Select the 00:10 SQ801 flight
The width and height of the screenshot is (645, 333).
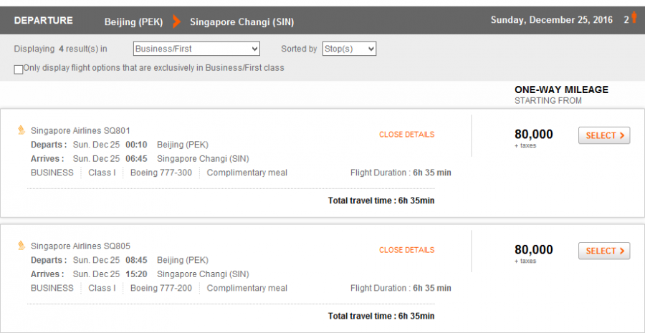click(x=603, y=135)
